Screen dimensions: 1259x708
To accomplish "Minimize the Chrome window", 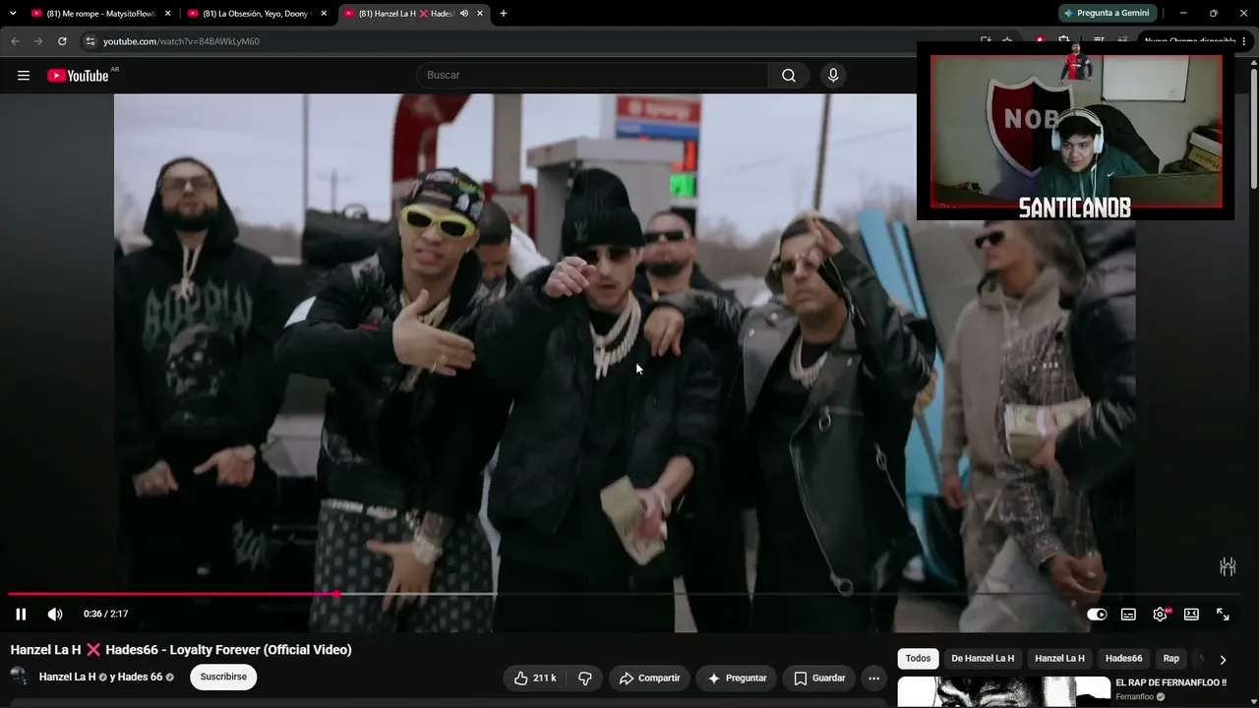I will click(x=1183, y=14).
